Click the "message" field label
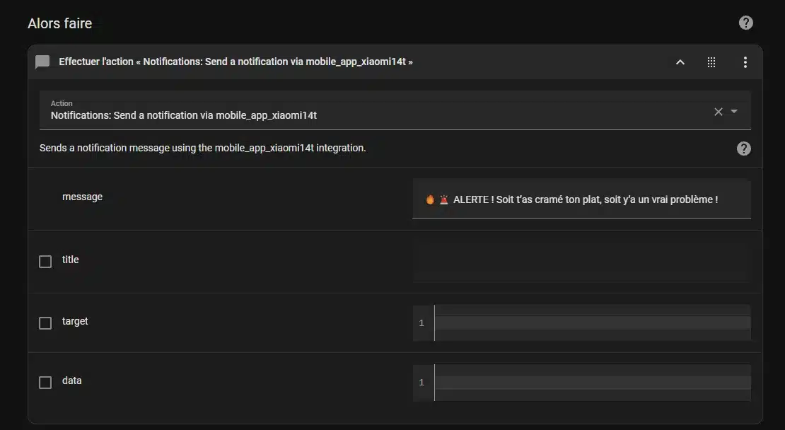The width and height of the screenshot is (785, 430). click(82, 197)
